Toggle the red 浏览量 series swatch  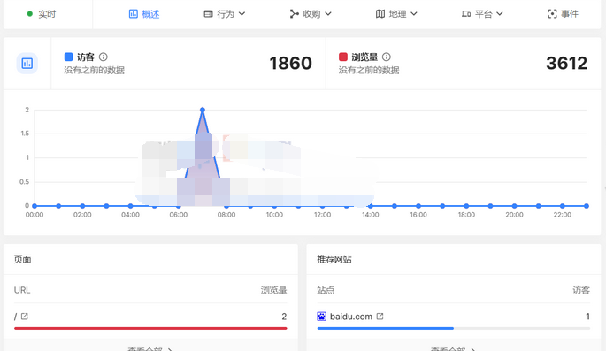click(x=342, y=57)
